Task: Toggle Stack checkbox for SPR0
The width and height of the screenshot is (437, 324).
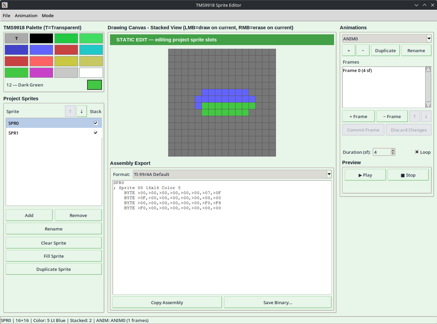Action: pyautogui.click(x=96, y=123)
